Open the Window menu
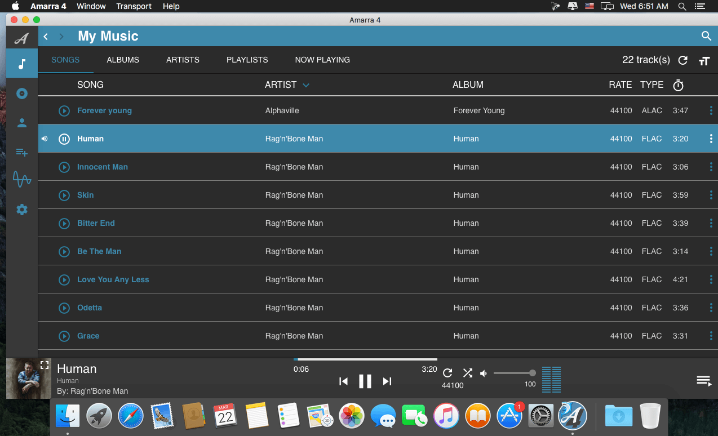Image resolution: width=718 pixels, height=436 pixels. (x=91, y=6)
